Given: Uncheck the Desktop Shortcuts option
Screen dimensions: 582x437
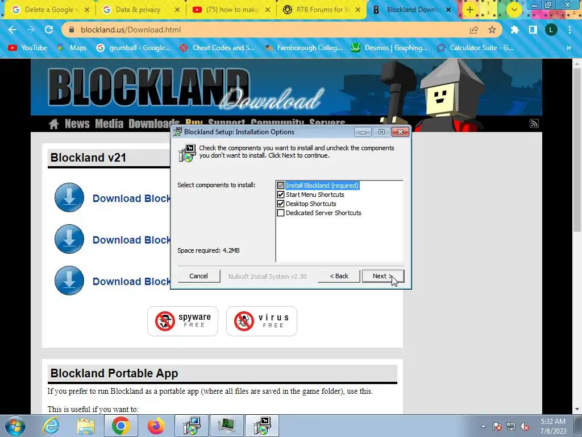Looking at the screenshot, I should 281,204.
